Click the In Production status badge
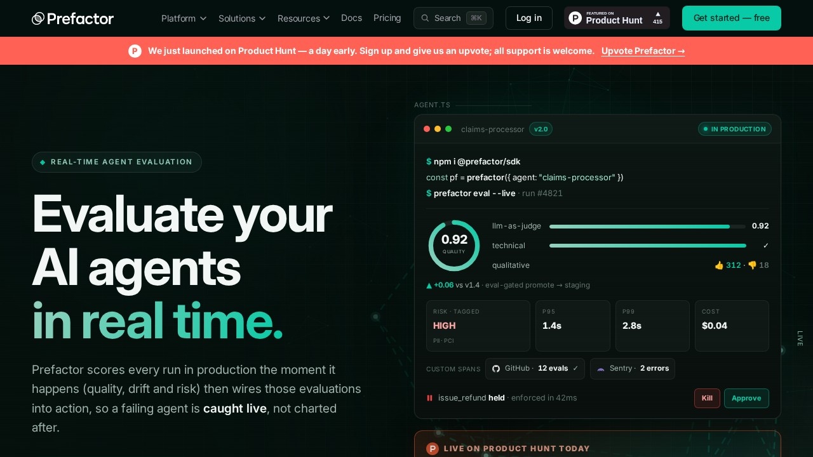The width and height of the screenshot is (813, 457). (735, 129)
